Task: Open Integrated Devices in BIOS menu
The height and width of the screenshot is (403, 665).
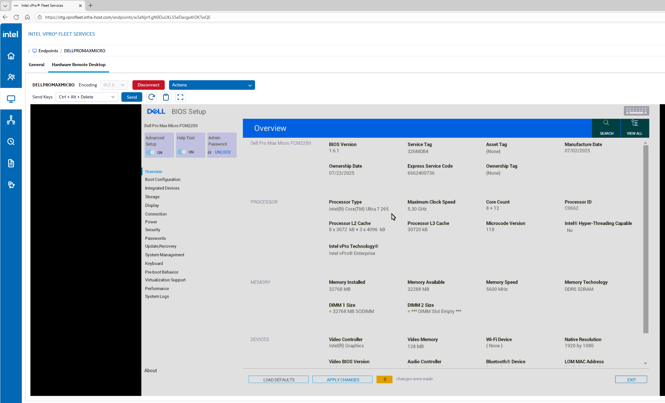Action: click(162, 188)
